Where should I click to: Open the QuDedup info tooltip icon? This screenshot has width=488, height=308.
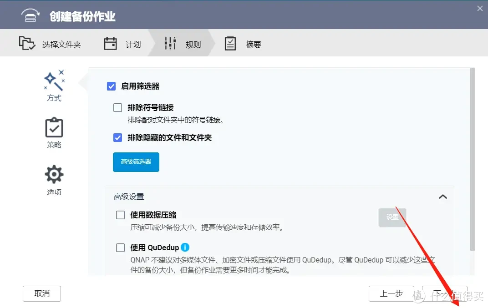[x=185, y=247]
